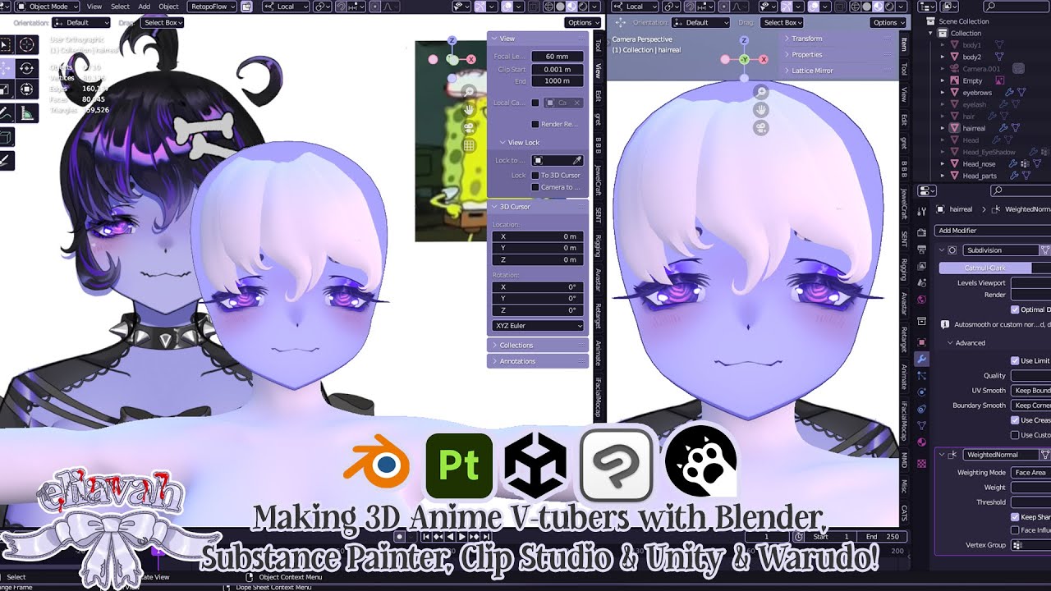Click the RetopoFlow icon button in header

coord(246,7)
